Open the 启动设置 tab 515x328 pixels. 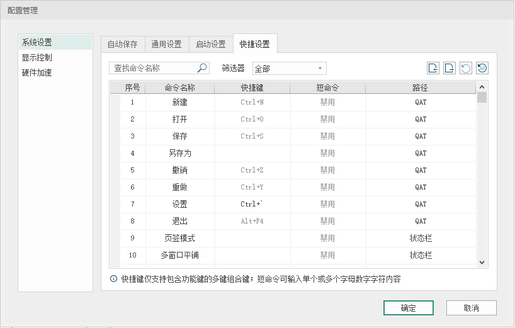211,45
